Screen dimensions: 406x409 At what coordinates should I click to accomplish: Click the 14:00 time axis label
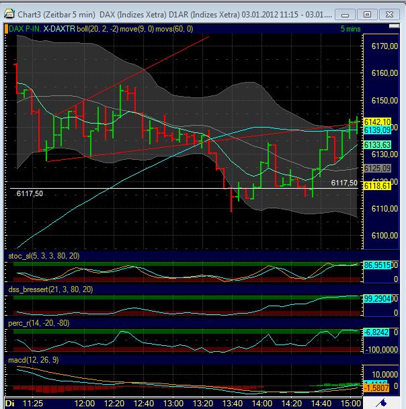(262, 404)
